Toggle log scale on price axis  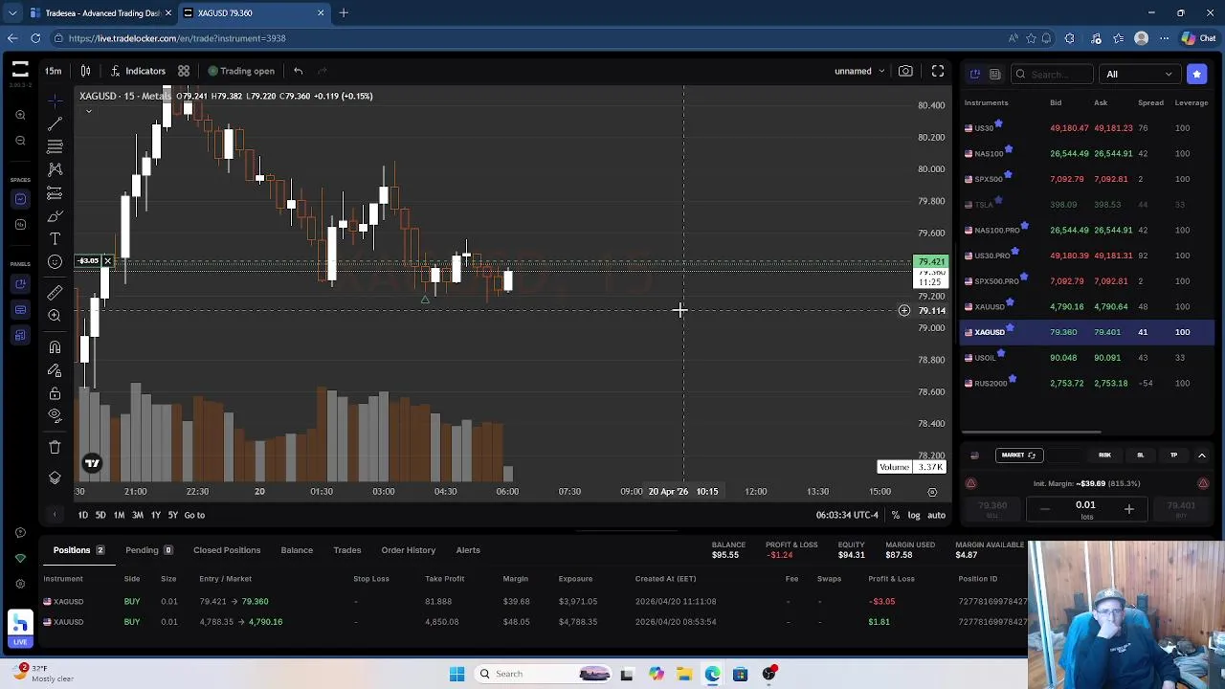914,515
